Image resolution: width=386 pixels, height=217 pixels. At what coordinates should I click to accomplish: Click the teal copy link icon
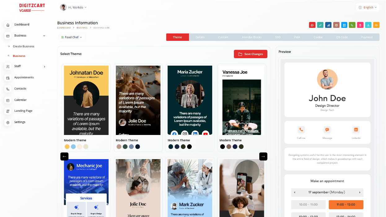pyautogui.click(x=320, y=25)
